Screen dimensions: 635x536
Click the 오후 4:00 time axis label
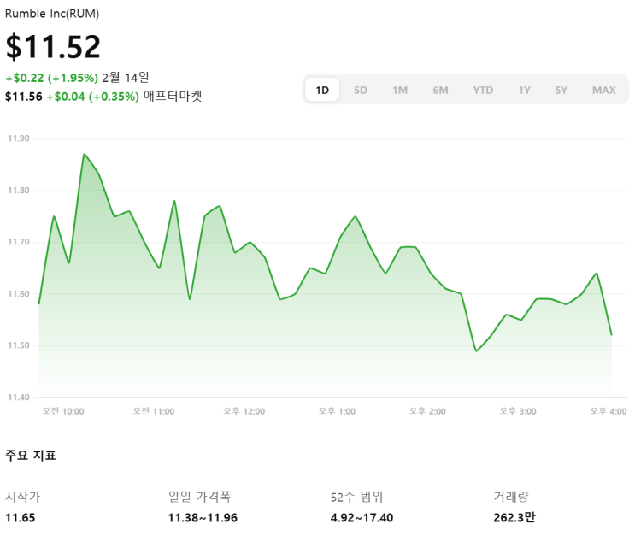[x=609, y=411]
